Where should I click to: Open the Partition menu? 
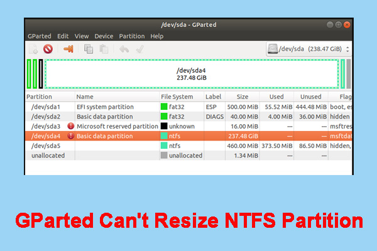click(x=132, y=36)
